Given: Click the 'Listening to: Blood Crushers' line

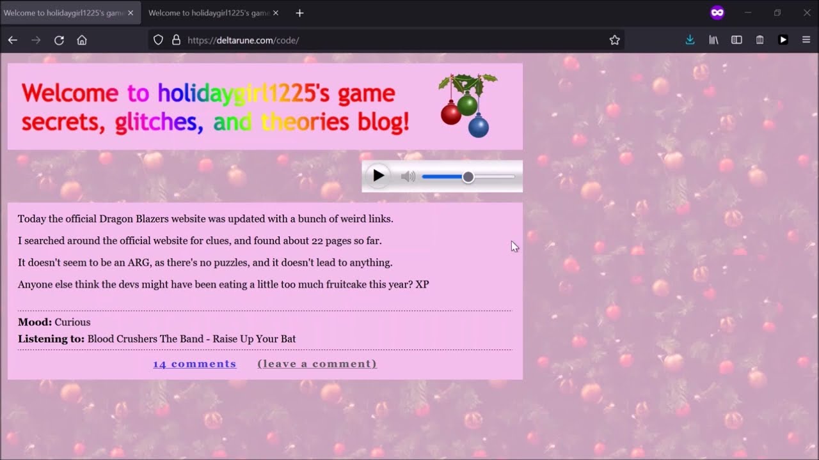Looking at the screenshot, I should point(157,339).
